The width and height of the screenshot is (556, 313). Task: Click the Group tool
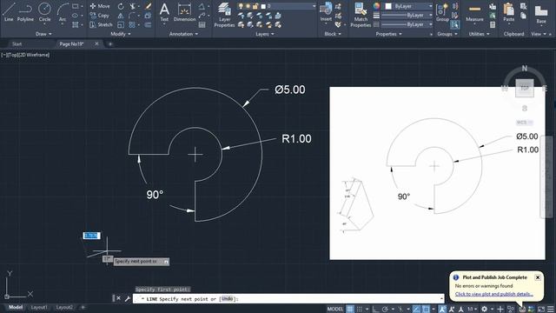[442, 12]
